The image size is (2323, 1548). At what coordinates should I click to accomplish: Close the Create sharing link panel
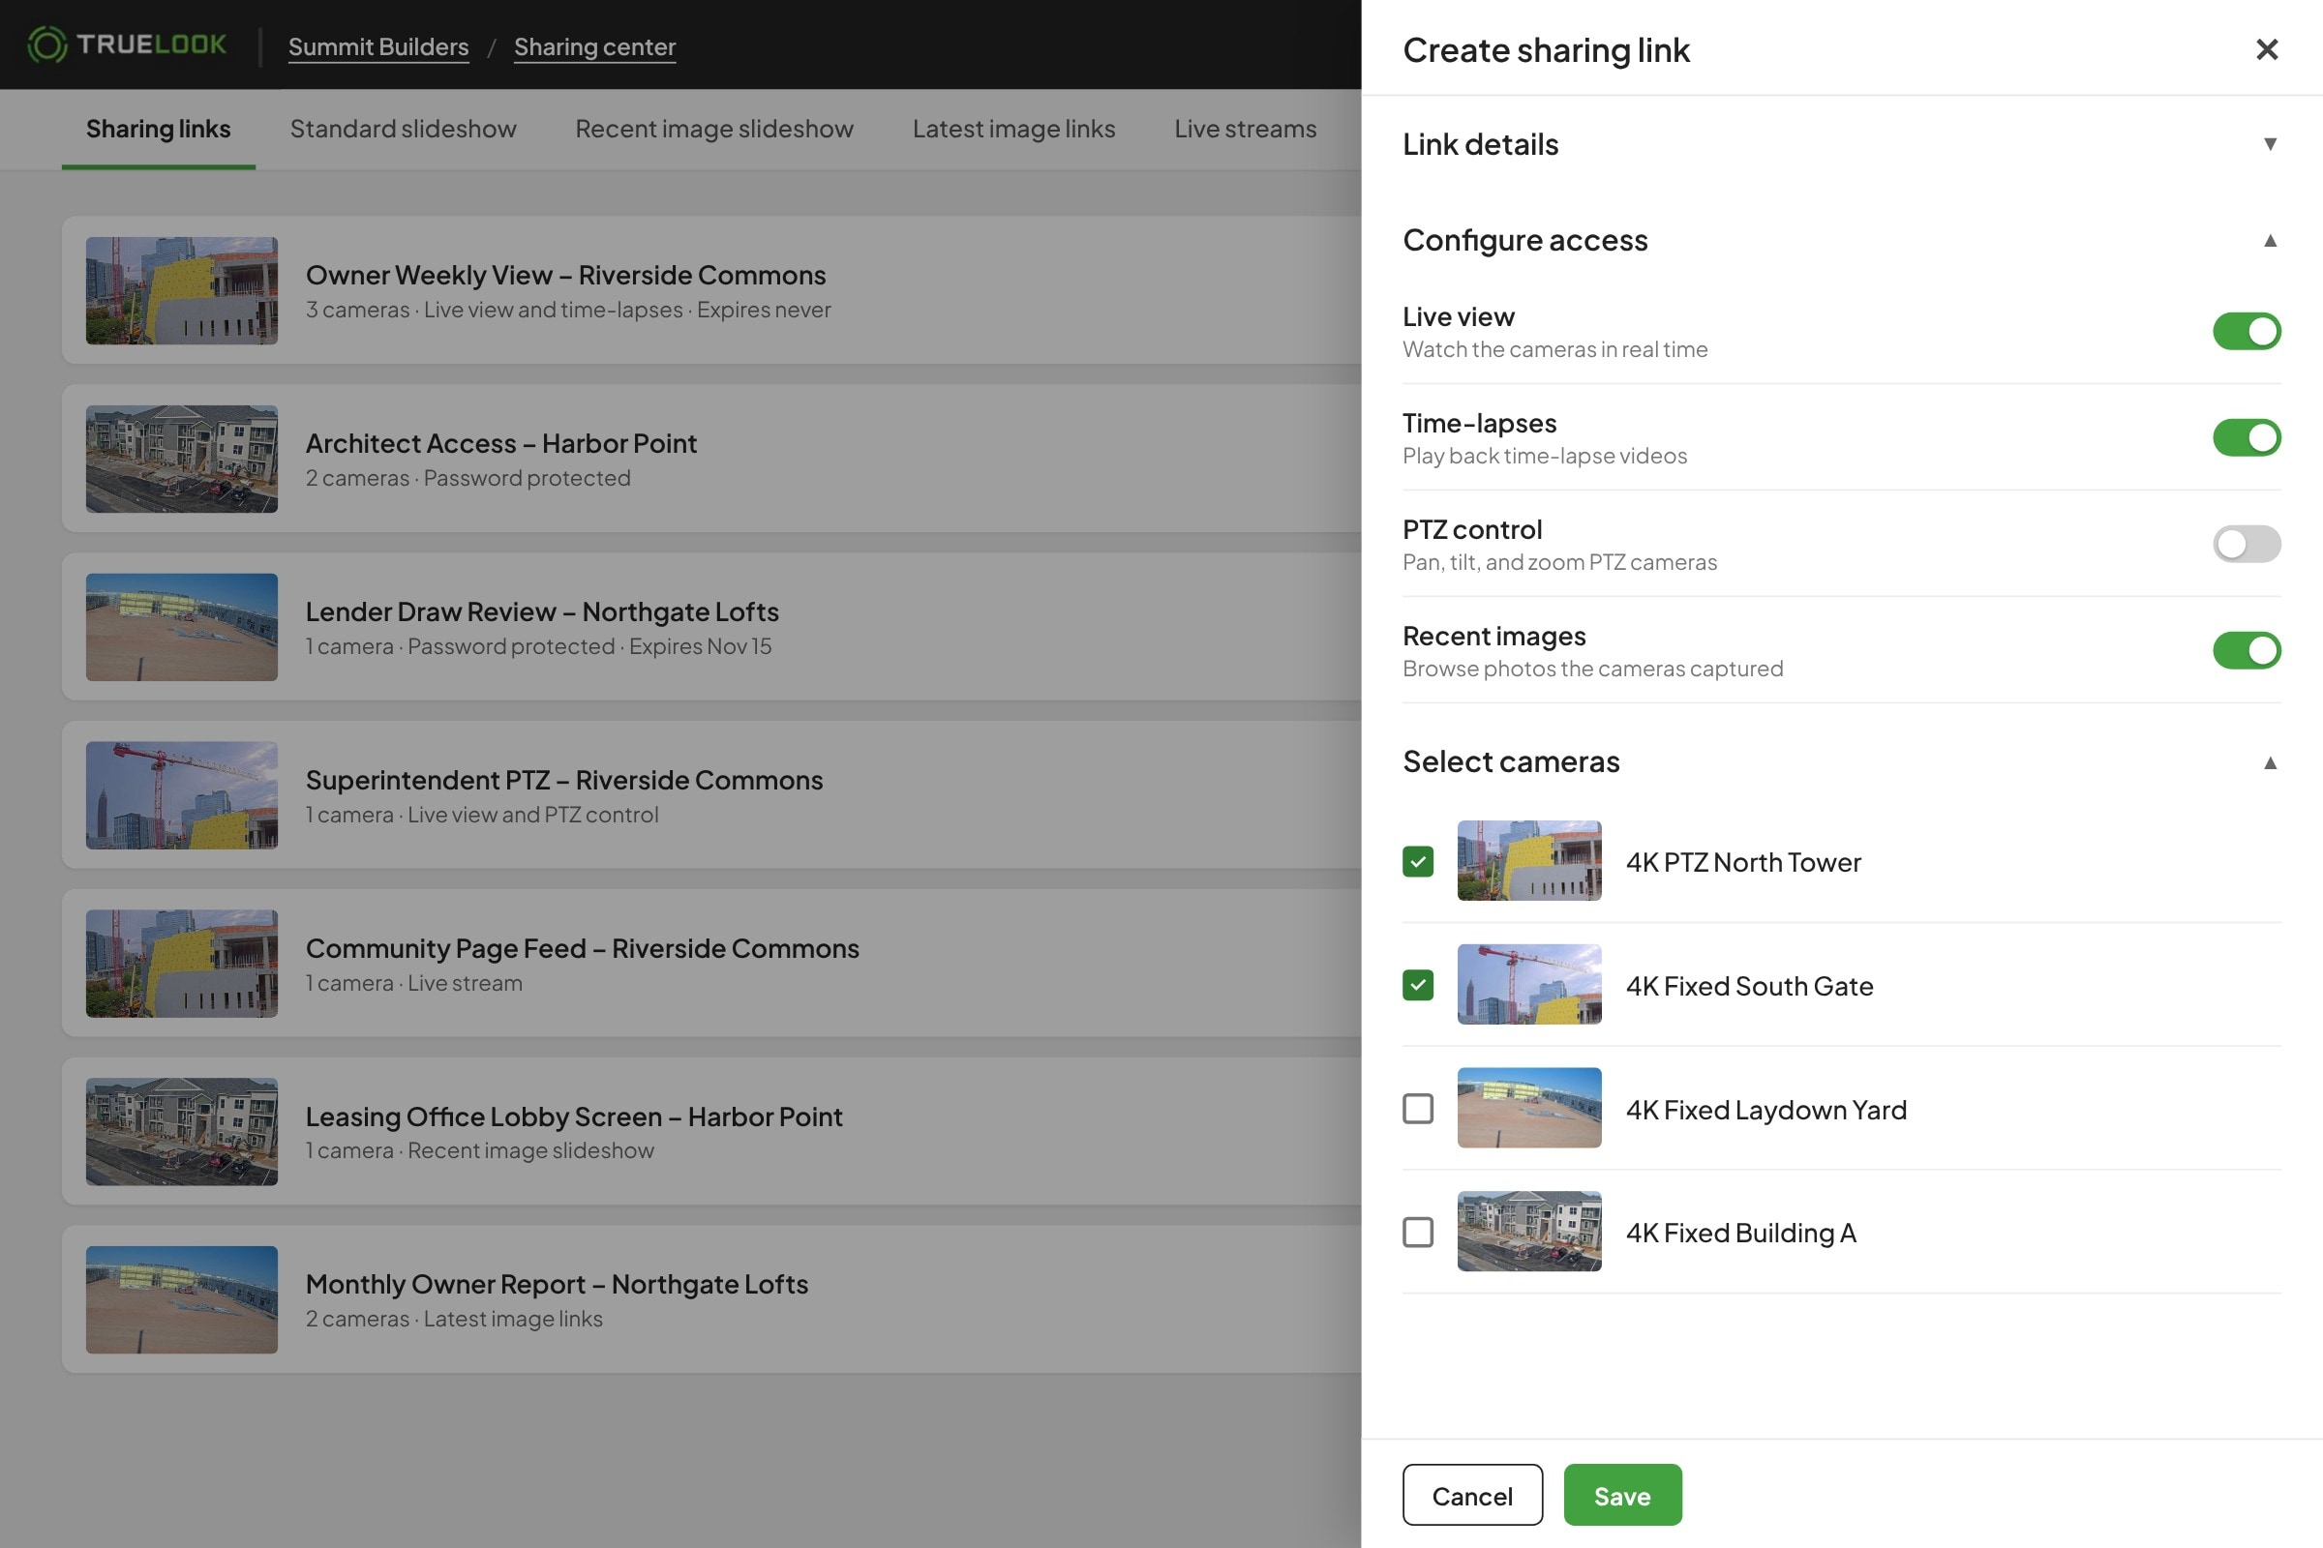(2267, 49)
